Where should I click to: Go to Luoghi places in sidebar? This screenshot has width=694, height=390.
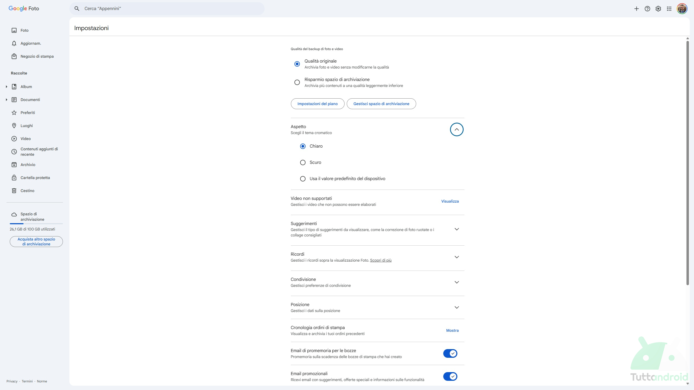(x=26, y=126)
